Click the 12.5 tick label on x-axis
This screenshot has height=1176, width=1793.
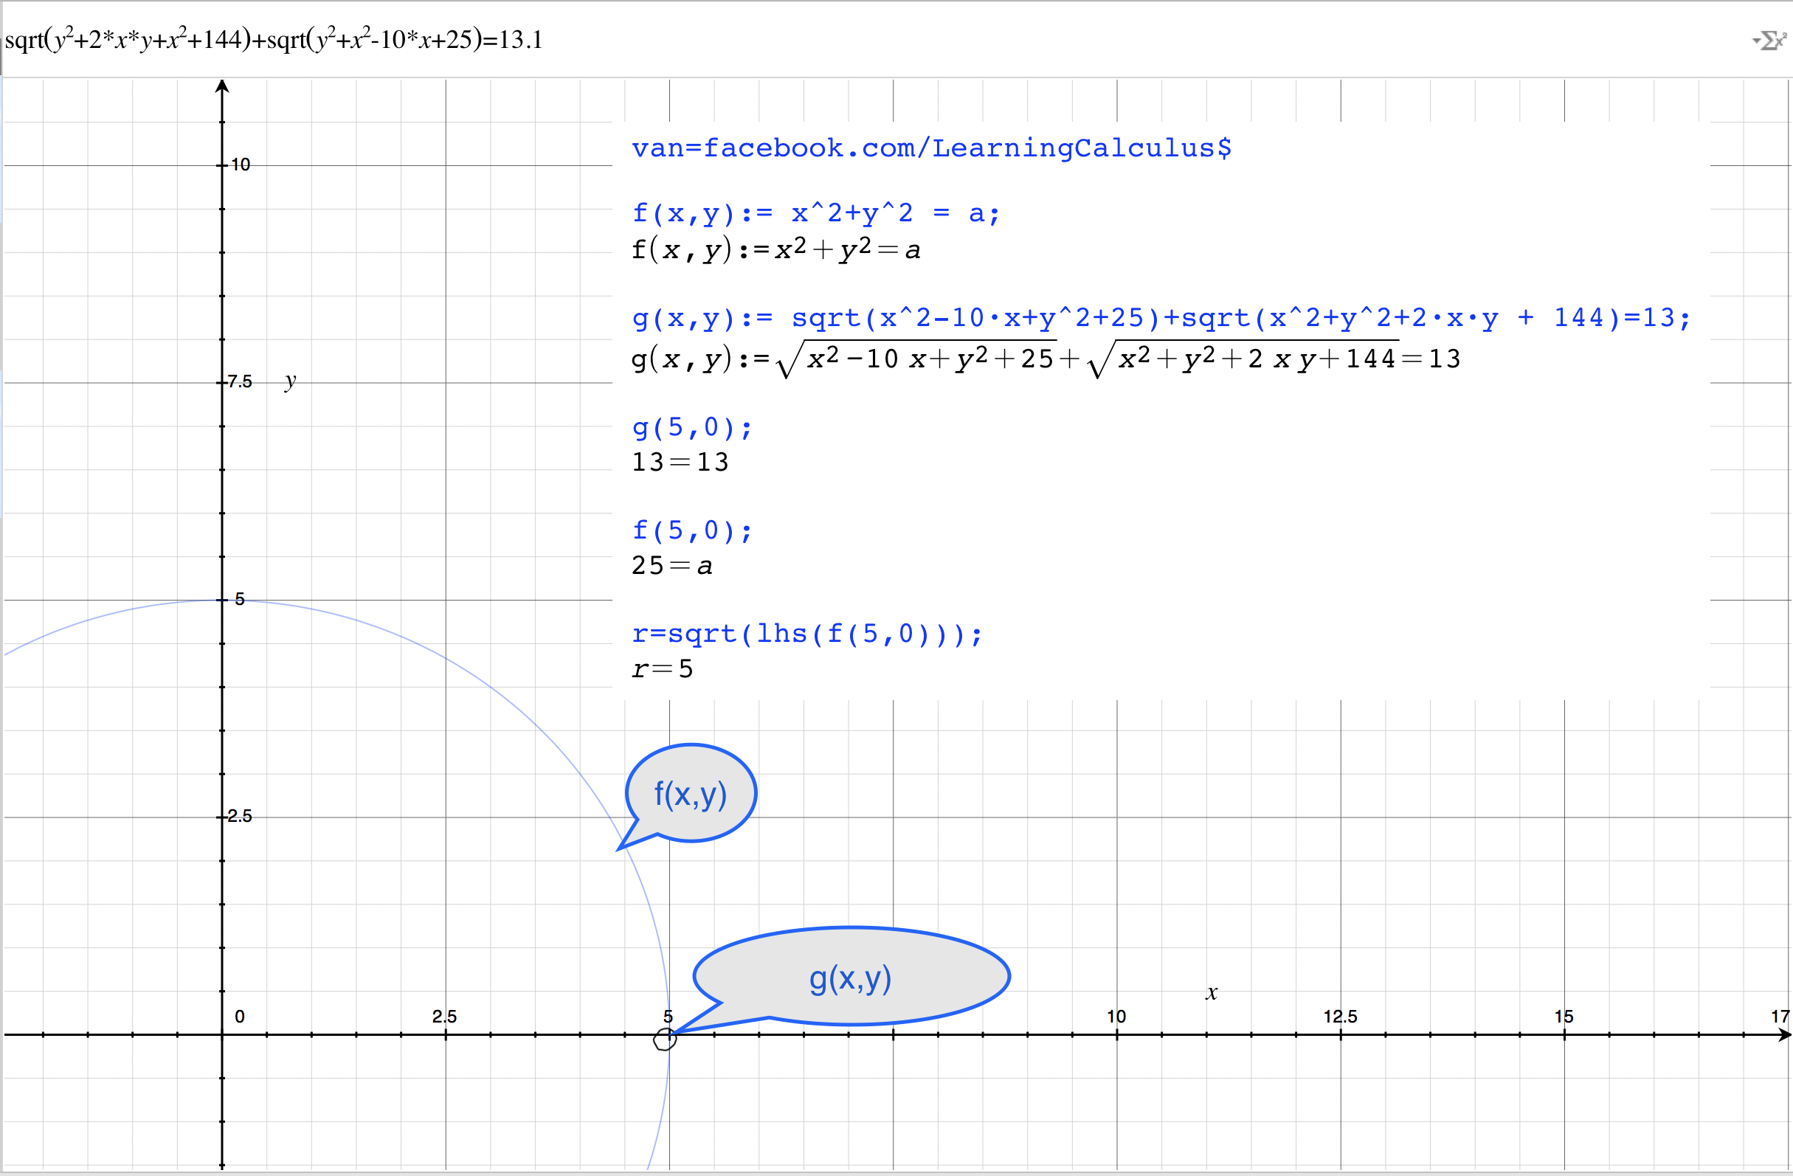coord(1340,1017)
